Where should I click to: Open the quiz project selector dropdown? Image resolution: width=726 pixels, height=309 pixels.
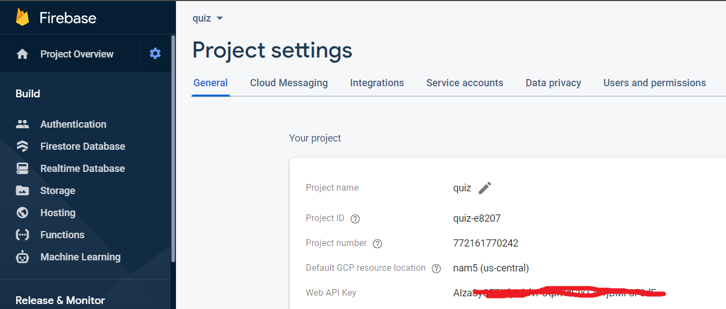pos(208,18)
